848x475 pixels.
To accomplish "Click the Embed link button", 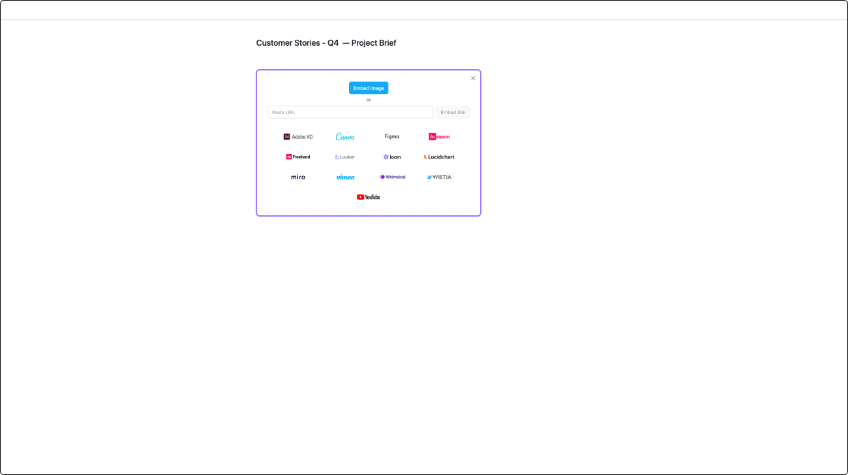I will (453, 112).
